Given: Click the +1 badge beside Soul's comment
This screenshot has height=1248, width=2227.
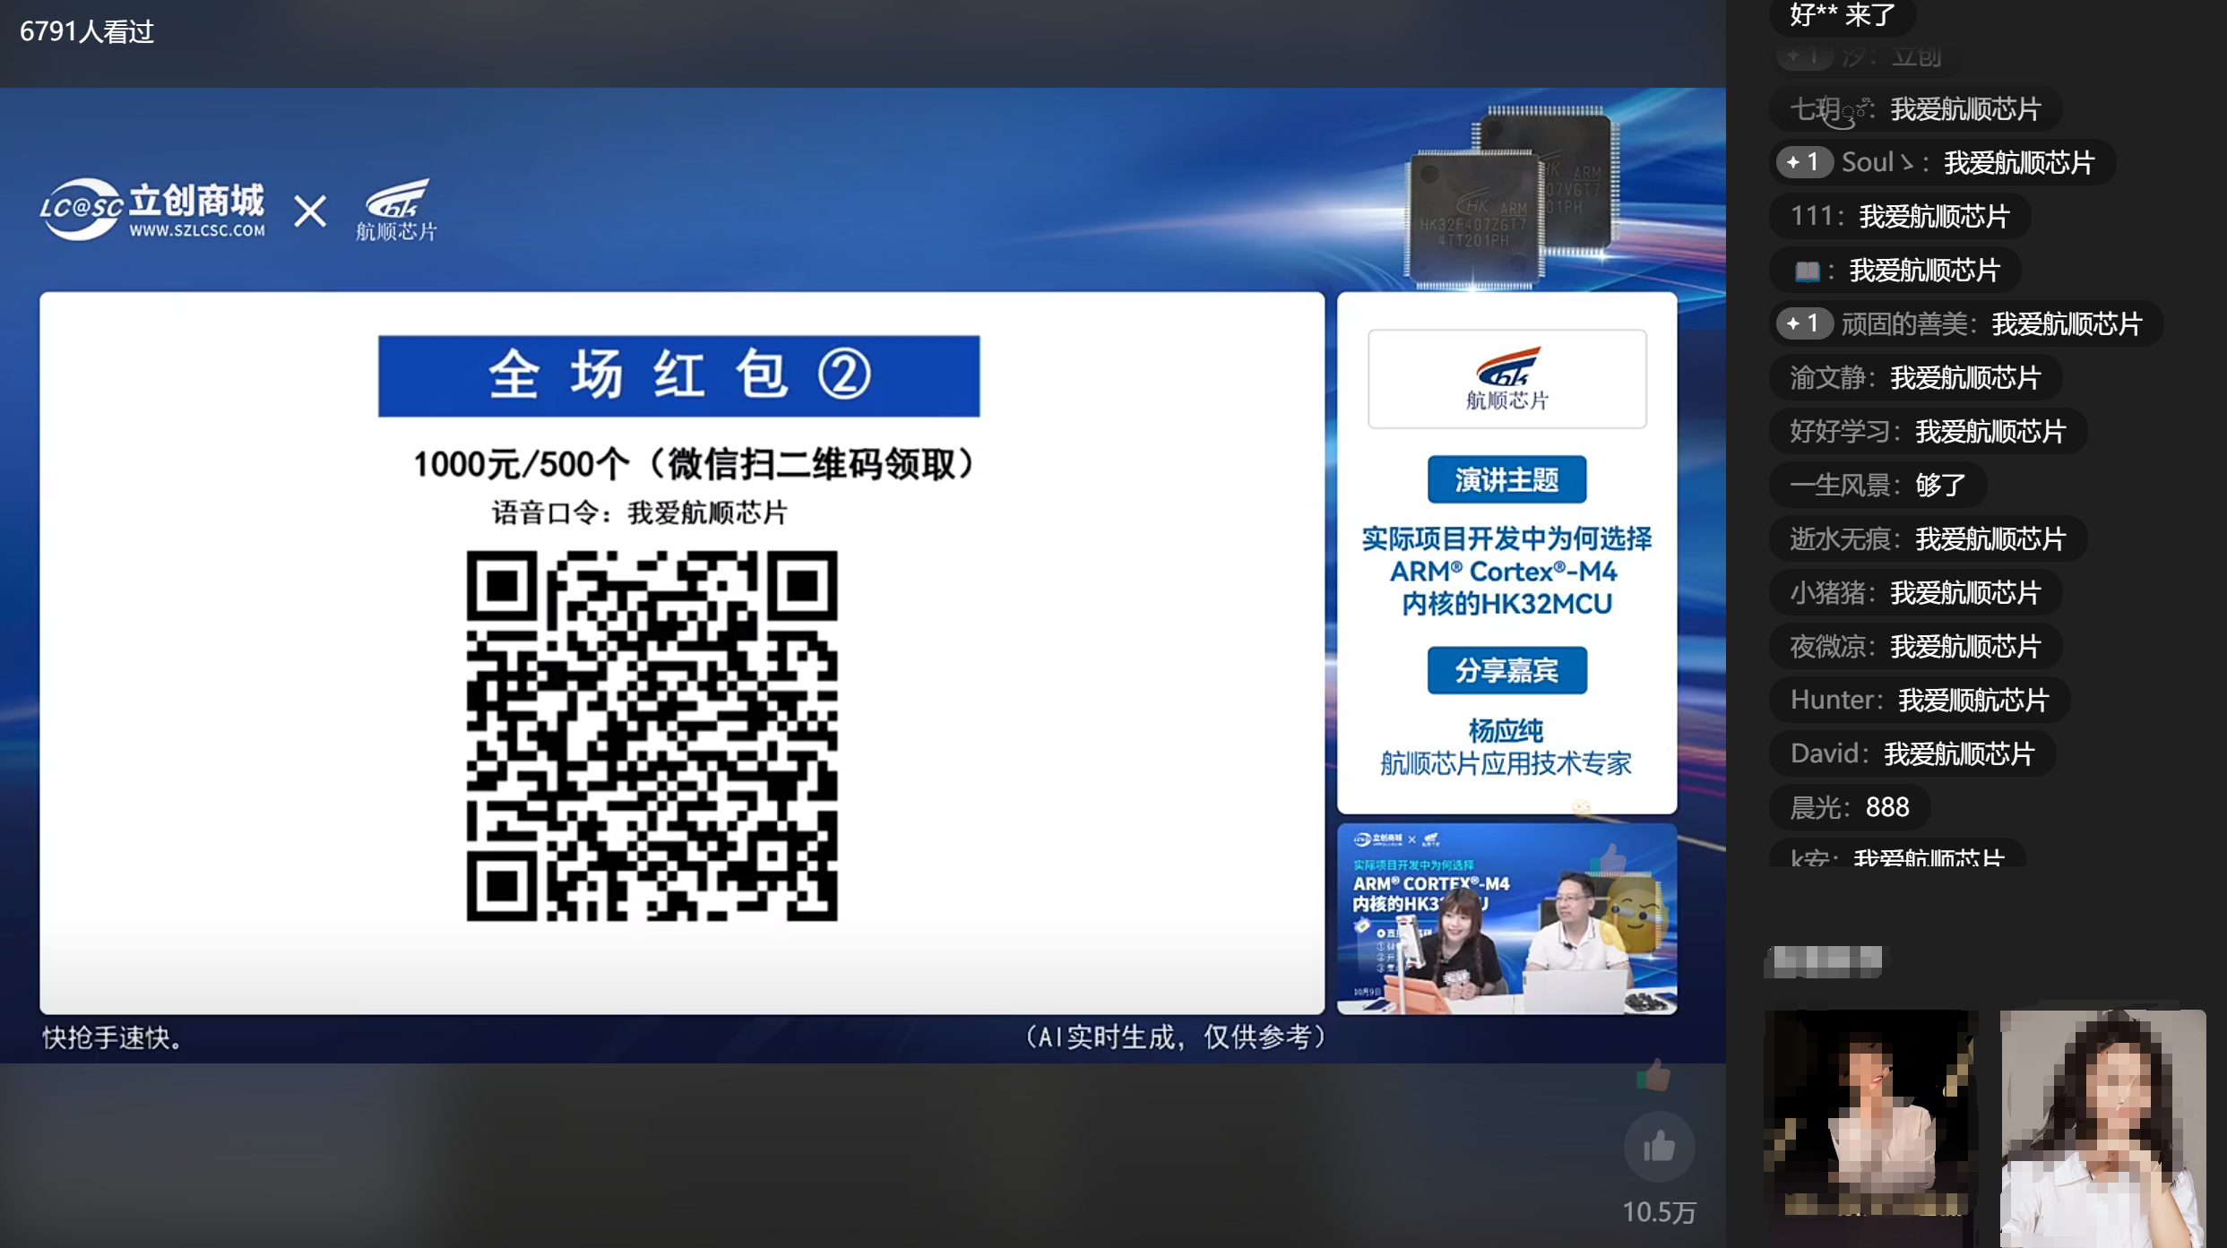Looking at the screenshot, I should point(1803,162).
